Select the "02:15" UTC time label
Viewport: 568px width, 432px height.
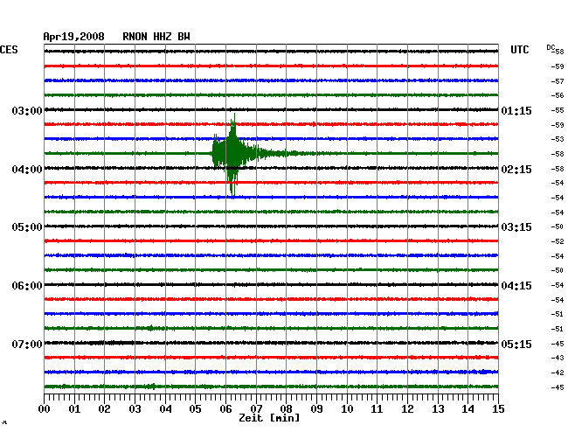516,170
